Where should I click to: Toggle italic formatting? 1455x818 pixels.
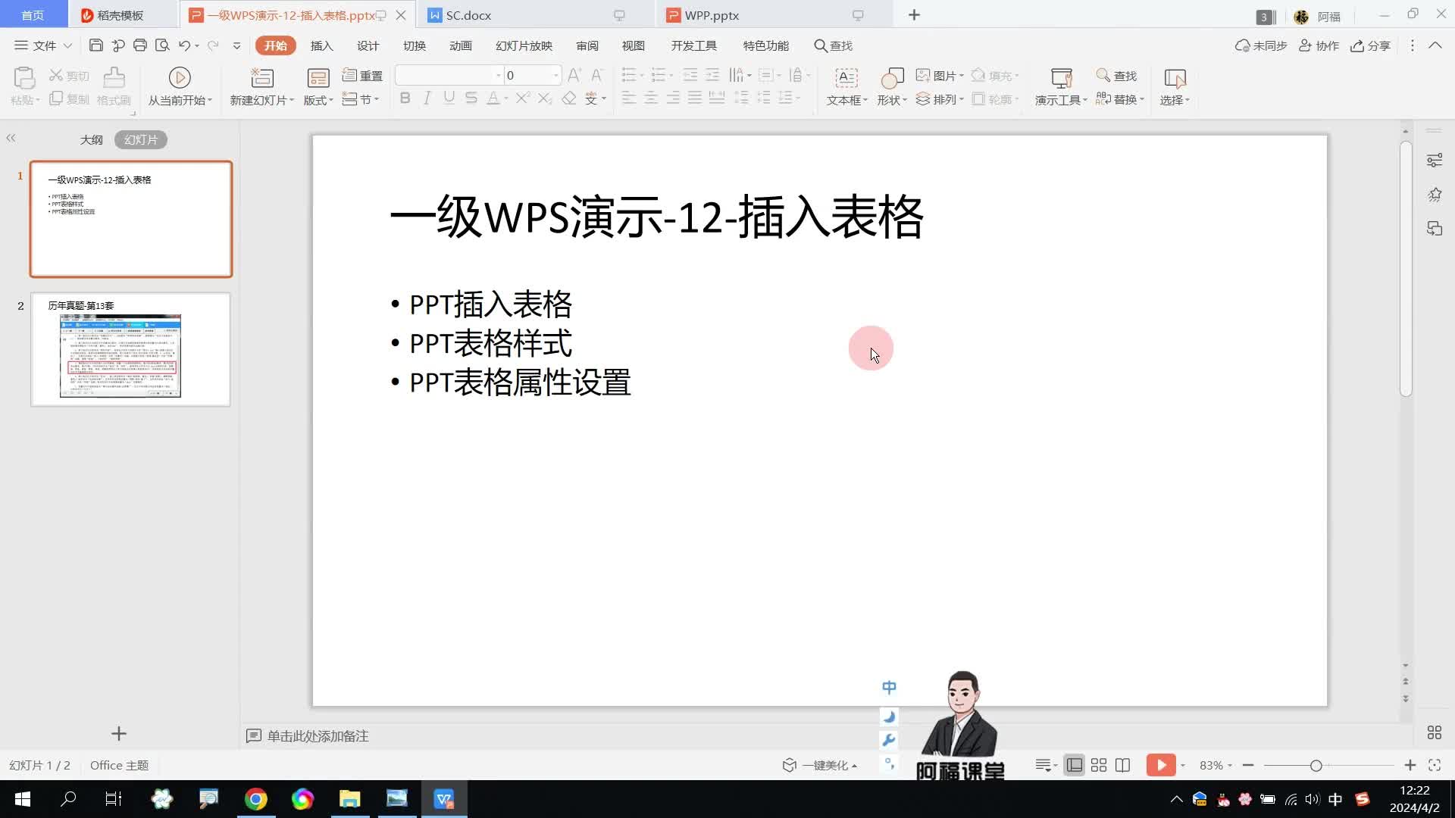pyautogui.click(x=427, y=98)
